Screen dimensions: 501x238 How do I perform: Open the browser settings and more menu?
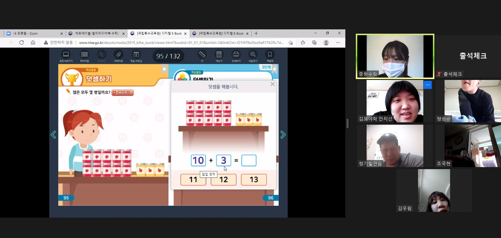click(338, 42)
